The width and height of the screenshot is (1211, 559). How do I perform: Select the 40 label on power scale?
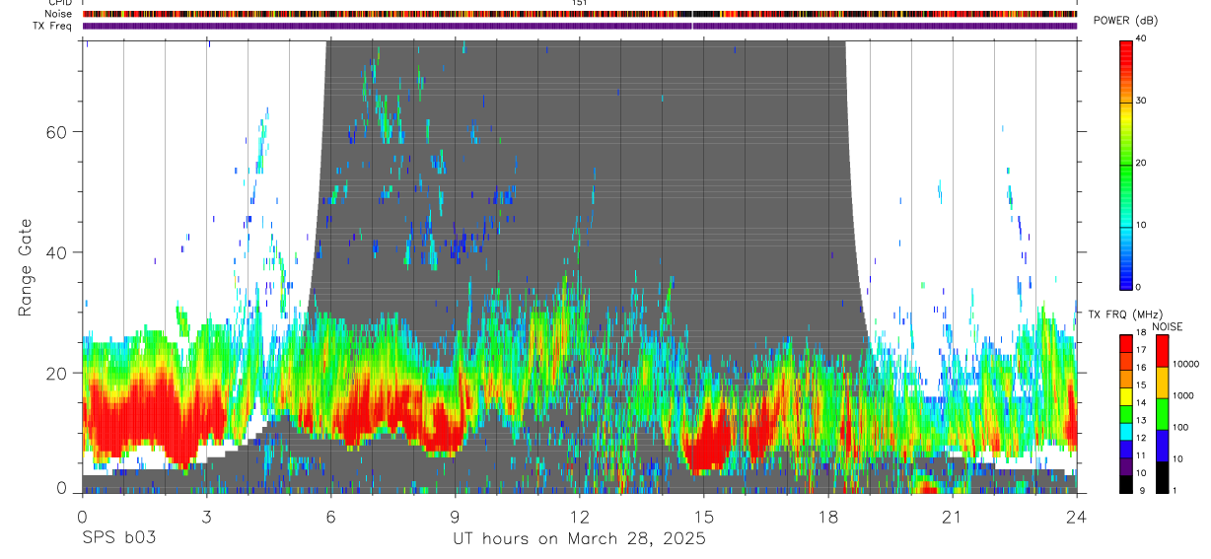pyautogui.click(x=1140, y=38)
